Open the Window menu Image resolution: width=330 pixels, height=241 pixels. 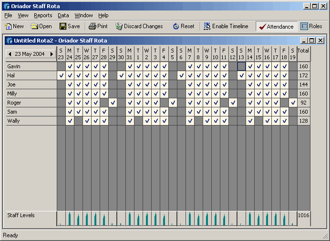click(x=83, y=15)
